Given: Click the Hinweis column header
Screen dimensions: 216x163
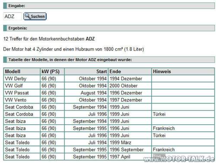Looking at the screenshot, I should click(183, 72).
